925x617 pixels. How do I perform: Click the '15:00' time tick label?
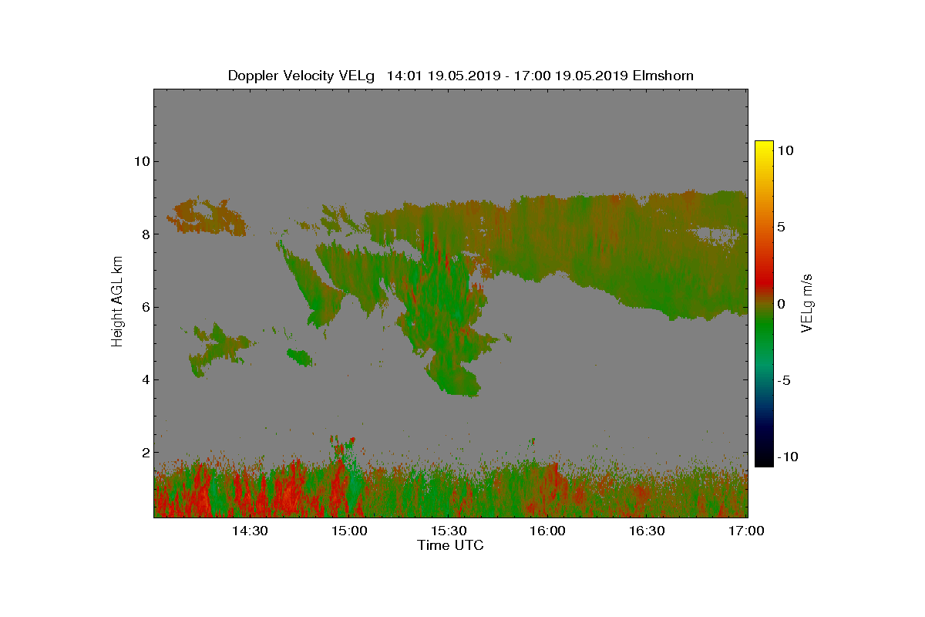pos(349,531)
